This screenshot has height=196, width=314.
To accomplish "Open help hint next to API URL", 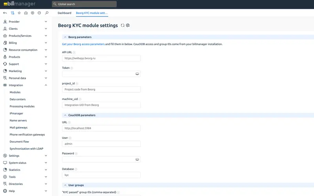I will tap(74, 53).
